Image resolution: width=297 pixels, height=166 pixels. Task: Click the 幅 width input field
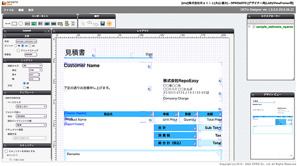[x=34, y=79]
